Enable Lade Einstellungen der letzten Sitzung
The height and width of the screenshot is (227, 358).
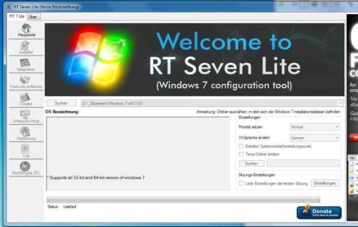pyautogui.click(x=241, y=183)
